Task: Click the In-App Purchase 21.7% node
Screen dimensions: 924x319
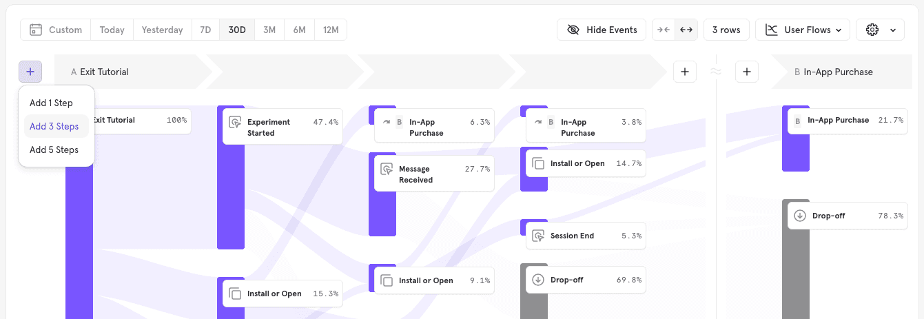Action: [x=848, y=120]
